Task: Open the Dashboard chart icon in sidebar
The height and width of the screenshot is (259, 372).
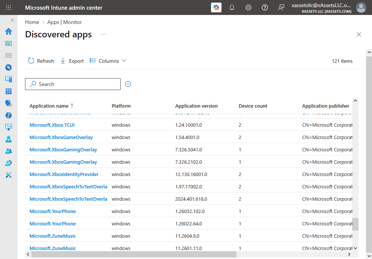Action: [x=9, y=43]
